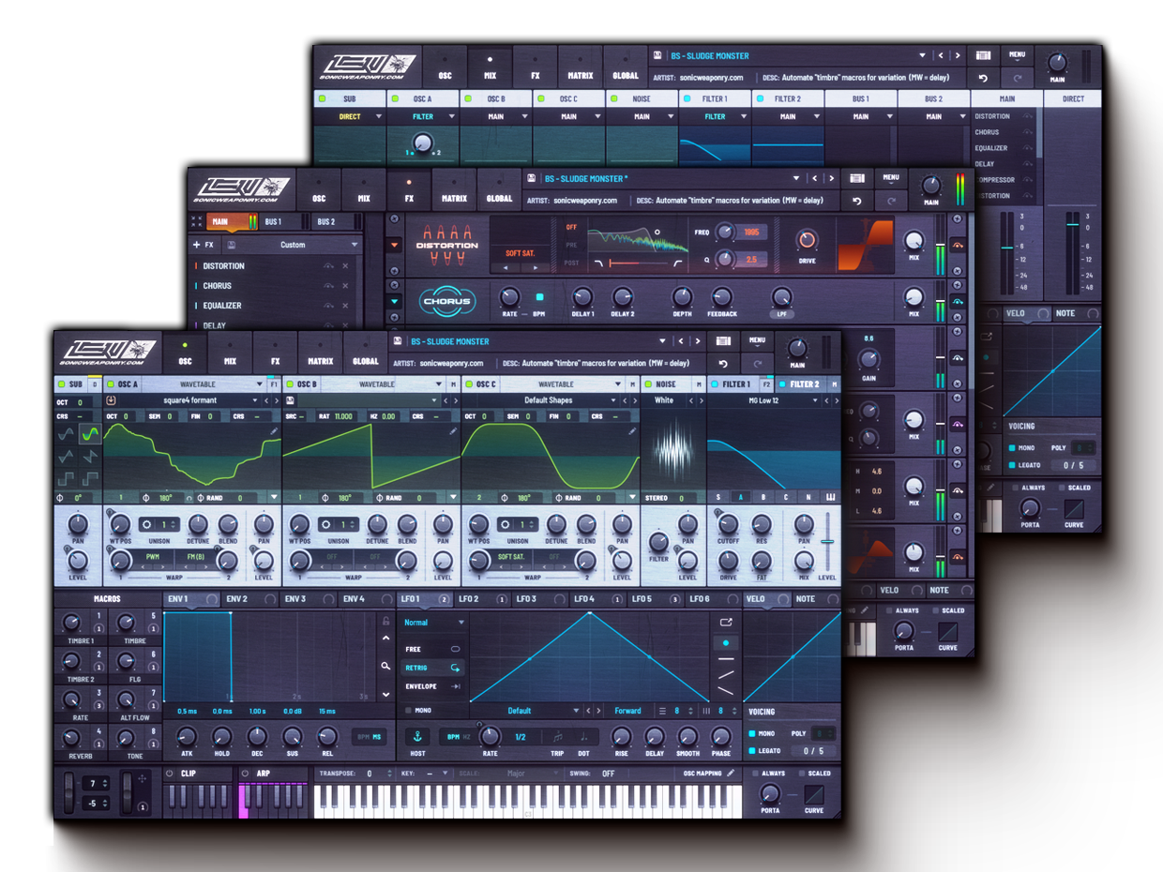Toggle the Arp power button
1163x872 pixels.
246,774
